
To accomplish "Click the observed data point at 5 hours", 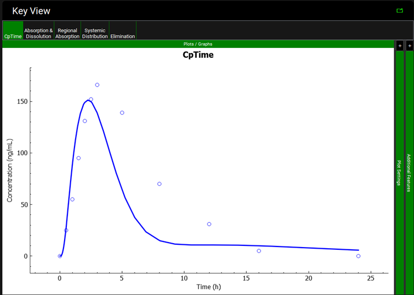I will (x=122, y=113).
